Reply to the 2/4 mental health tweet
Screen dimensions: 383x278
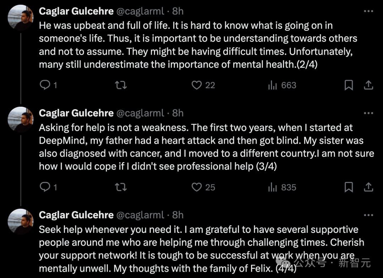(x=45, y=85)
